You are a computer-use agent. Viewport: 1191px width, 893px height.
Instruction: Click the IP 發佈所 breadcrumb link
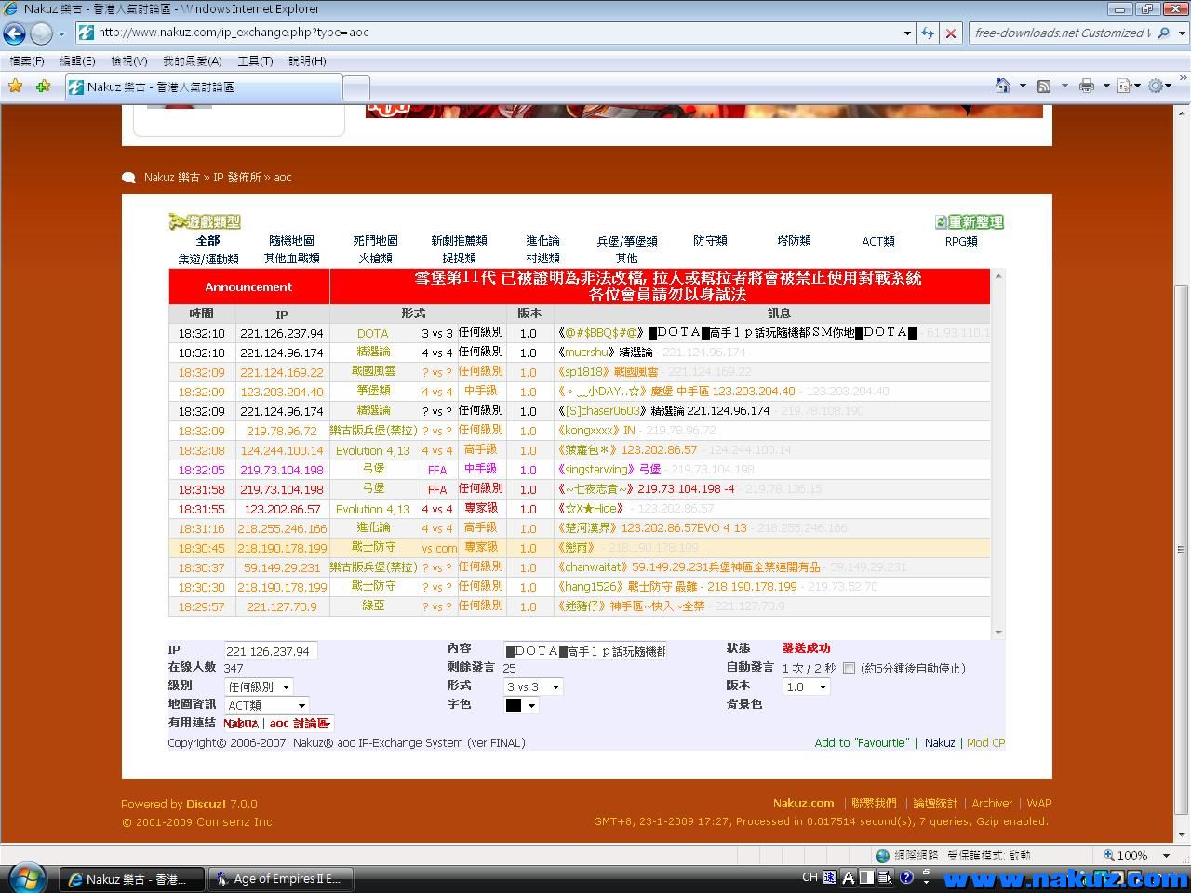237,177
